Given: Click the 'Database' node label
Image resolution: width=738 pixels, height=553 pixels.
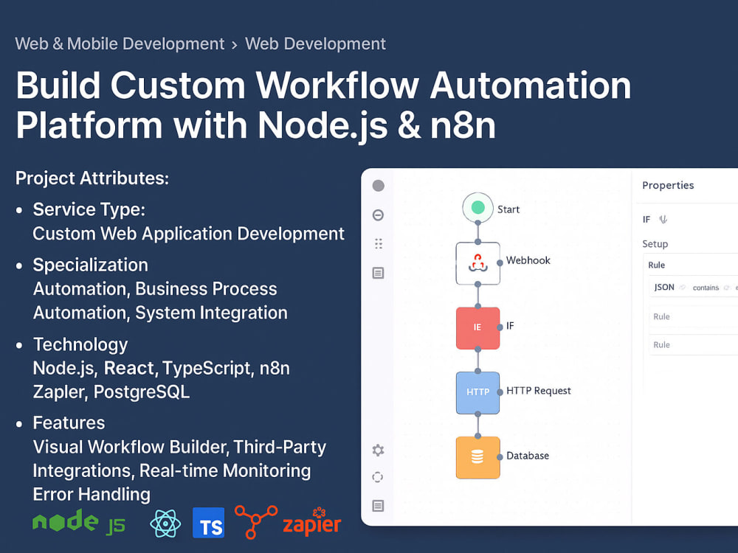Looking at the screenshot, I should (x=528, y=456).
